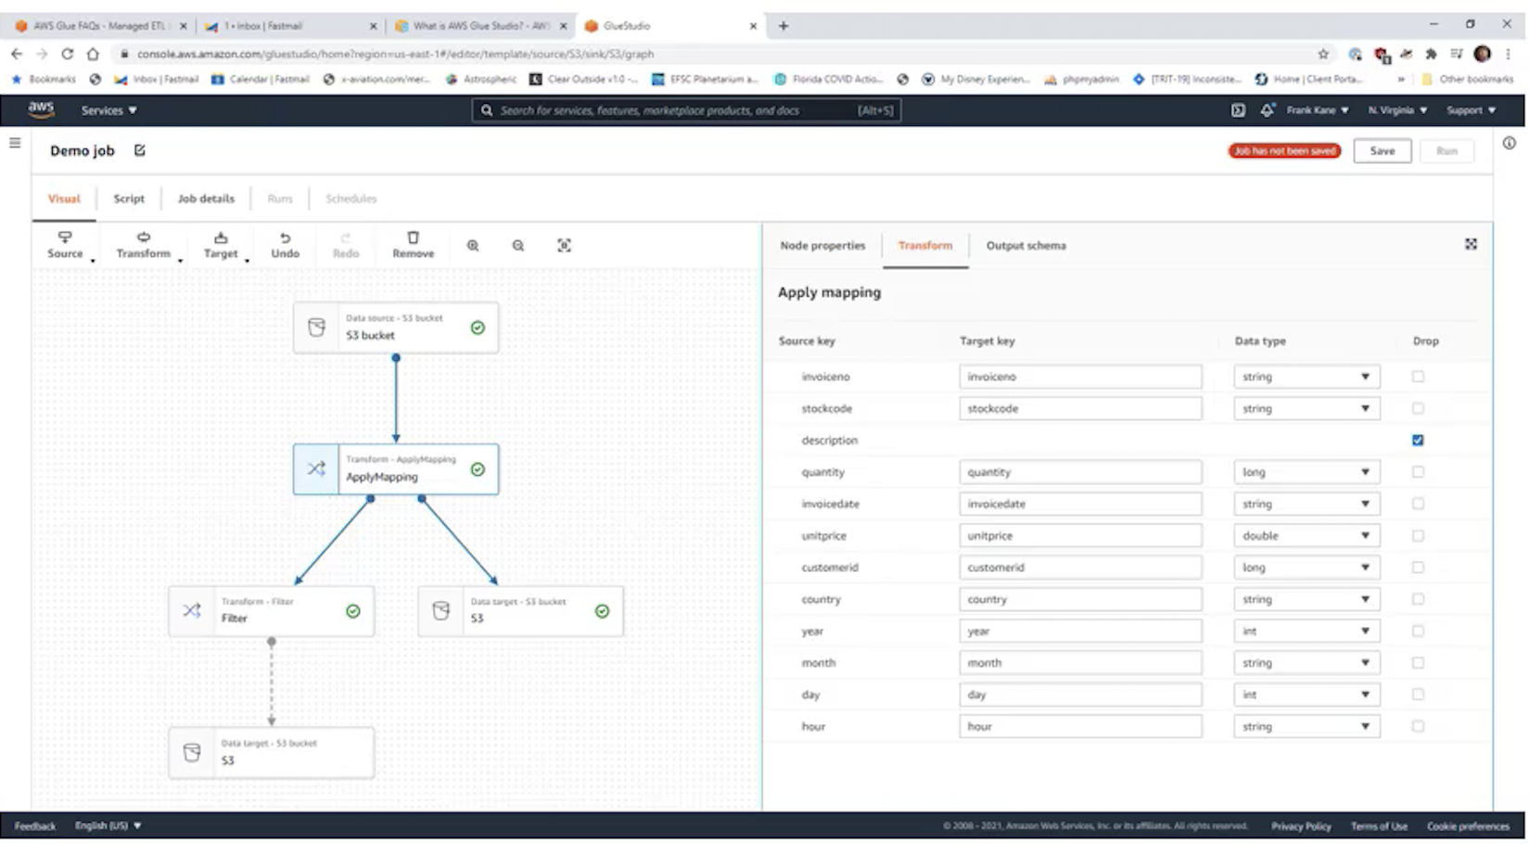Image resolution: width=1530 pixels, height=844 pixels.
Task: Select the S3 bucket data source node
Action: (396, 327)
